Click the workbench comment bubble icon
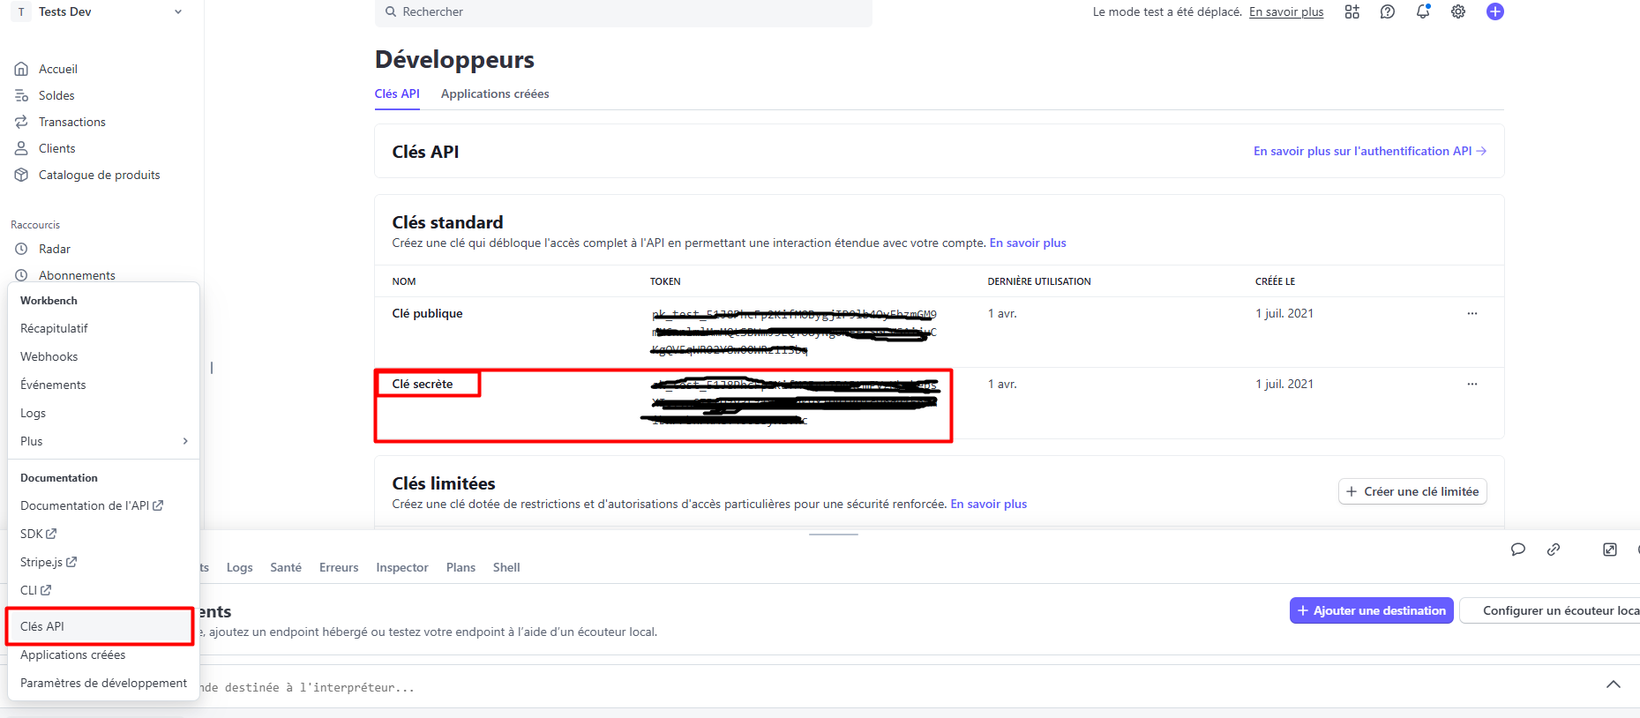The width and height of the screenshot is (1640, 718). click(1517, 549)
